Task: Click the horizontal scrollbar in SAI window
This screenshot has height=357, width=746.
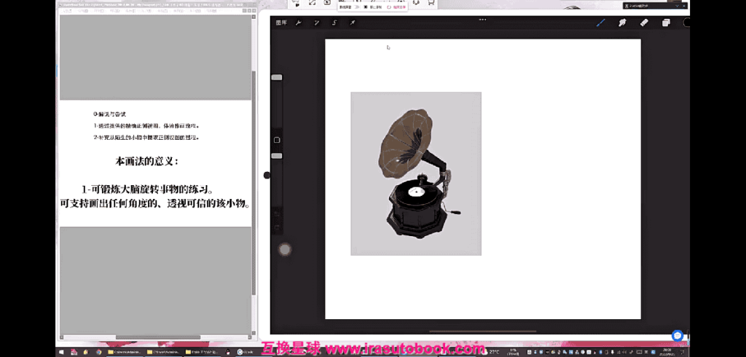Action: [158, 337]
